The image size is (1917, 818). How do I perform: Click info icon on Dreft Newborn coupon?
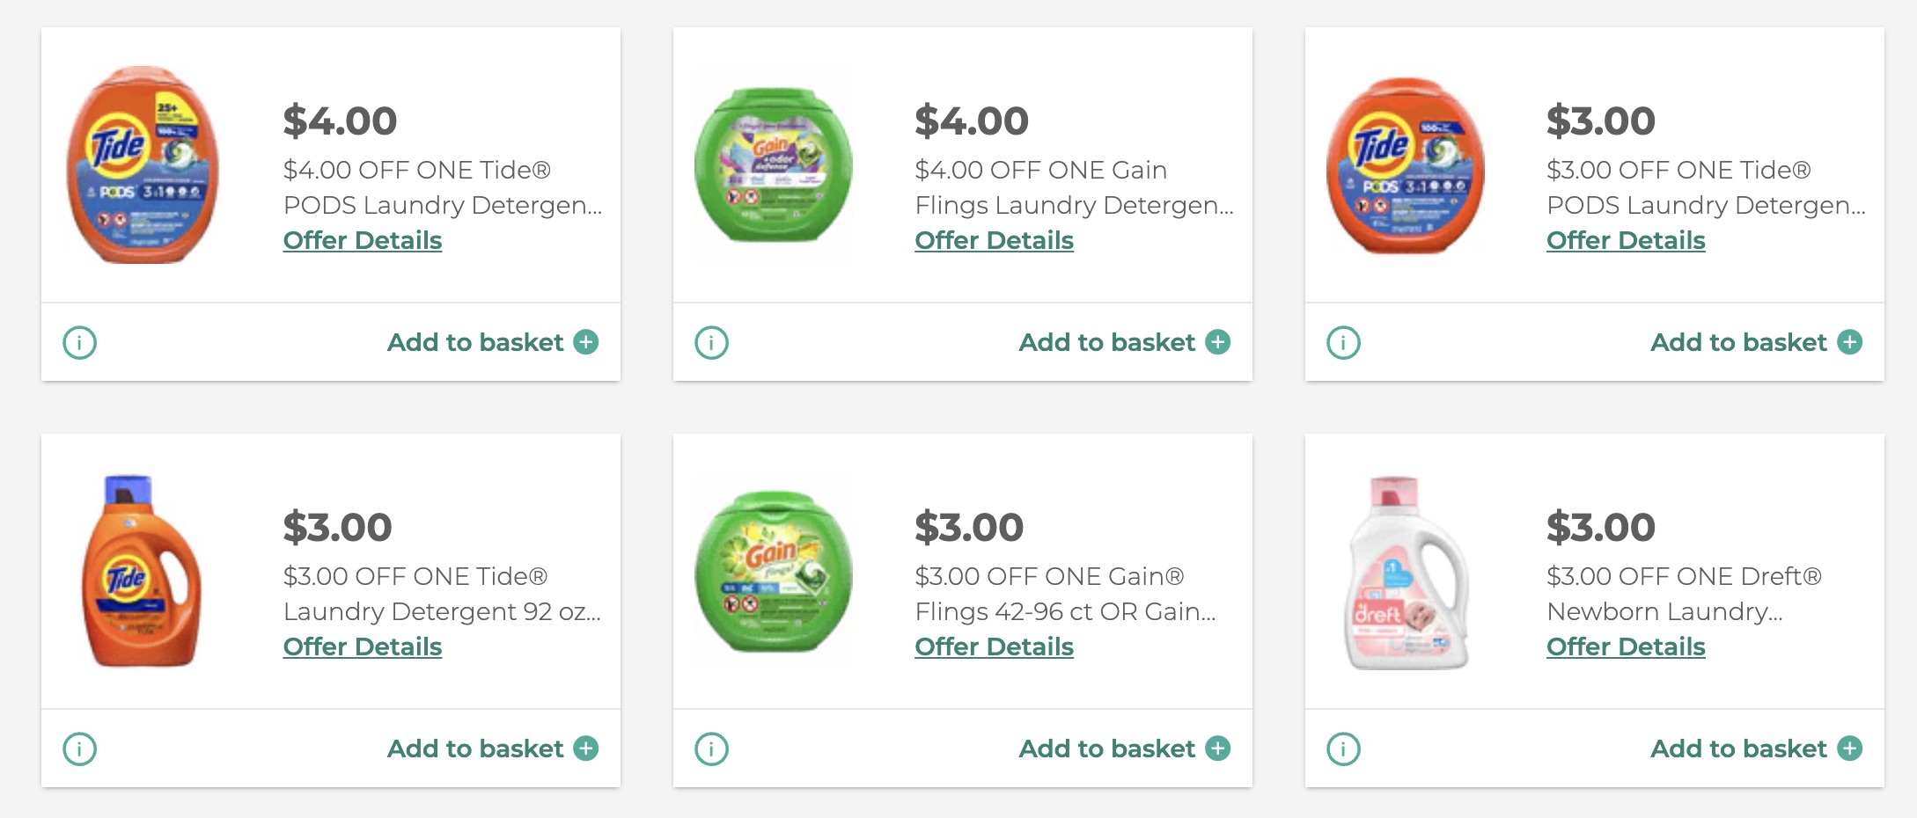[x=1343, y=749]
